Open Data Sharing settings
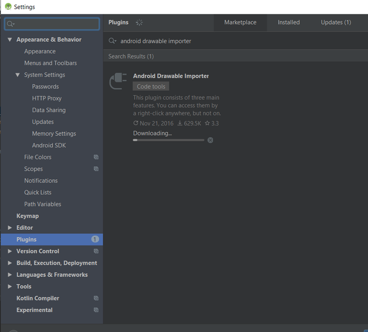 pos(49,110)
